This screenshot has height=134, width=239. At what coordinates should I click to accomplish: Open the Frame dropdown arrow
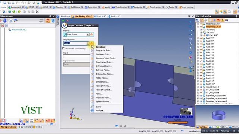(88, 35)
